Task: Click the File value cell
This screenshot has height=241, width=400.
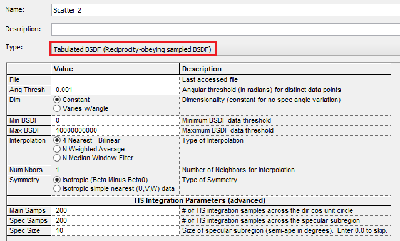Action: [115, 80]
